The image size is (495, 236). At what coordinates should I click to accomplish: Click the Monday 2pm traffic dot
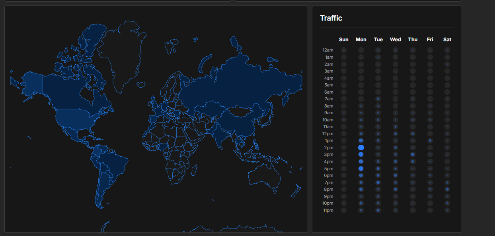361,148
